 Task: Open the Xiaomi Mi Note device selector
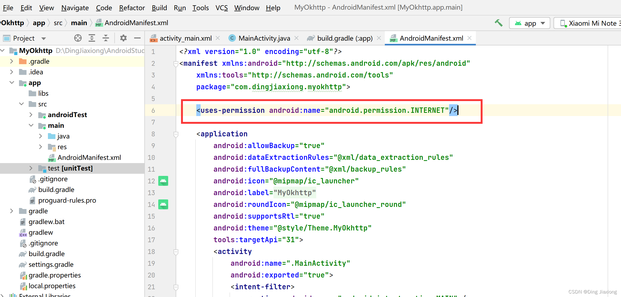coord(588,23)
